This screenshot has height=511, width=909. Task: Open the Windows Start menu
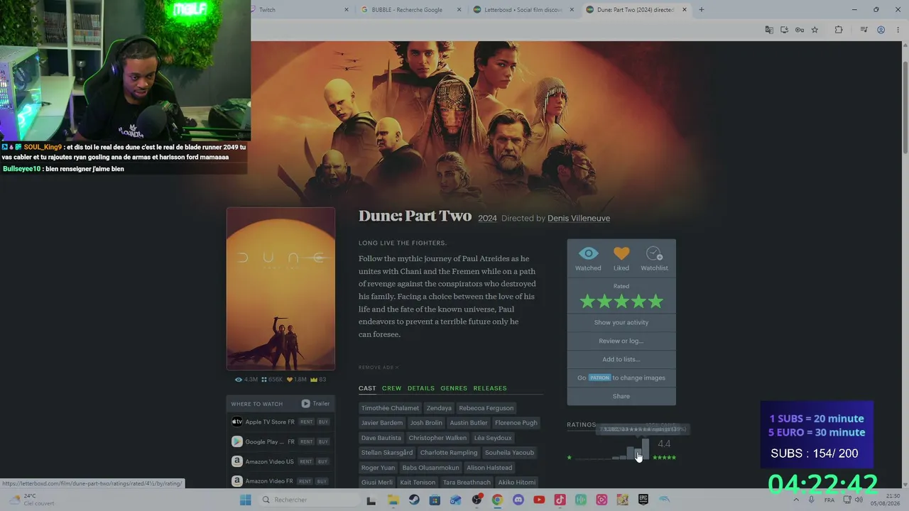pyautogui.click(x=245, y=500)
